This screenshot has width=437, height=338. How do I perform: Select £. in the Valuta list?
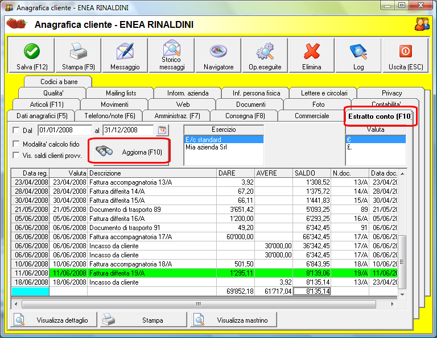pos(376,147)
